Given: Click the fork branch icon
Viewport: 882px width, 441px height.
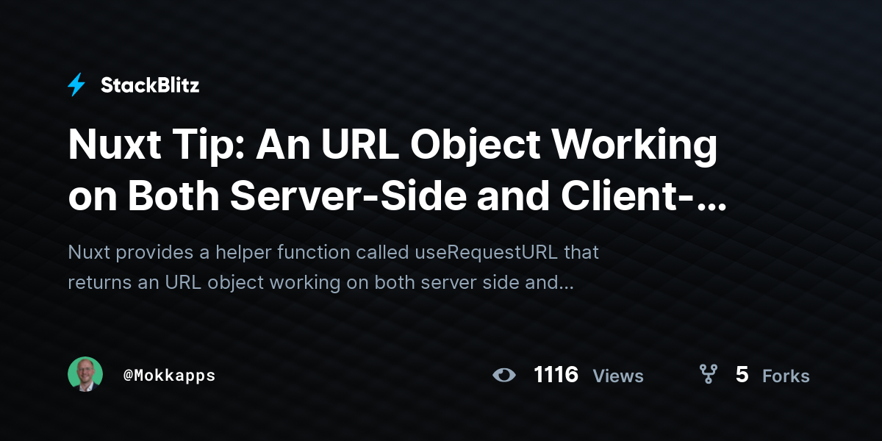Looking at the screenshot, I should point(709,375).
